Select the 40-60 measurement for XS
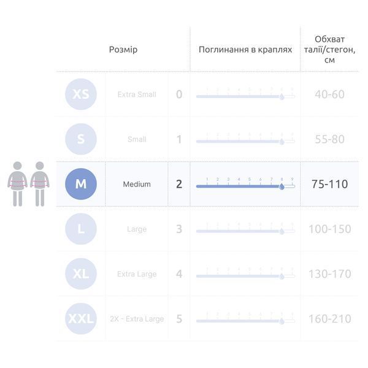Image resolution: width=368 pixels, height=368 pixels. [330, 94]
